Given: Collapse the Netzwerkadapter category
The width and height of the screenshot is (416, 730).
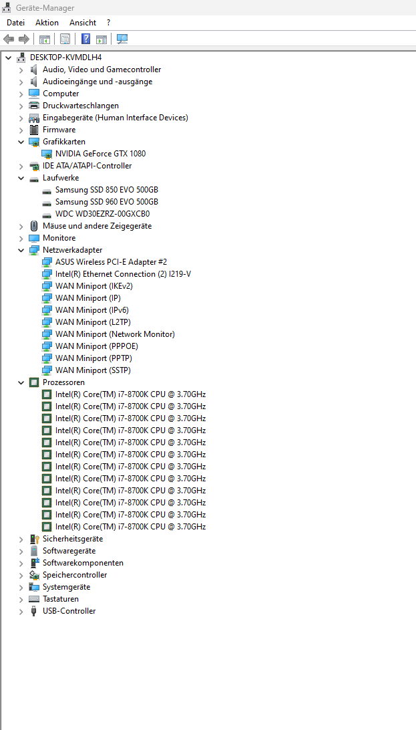Looking at the screenshot, I should [21, 250].
